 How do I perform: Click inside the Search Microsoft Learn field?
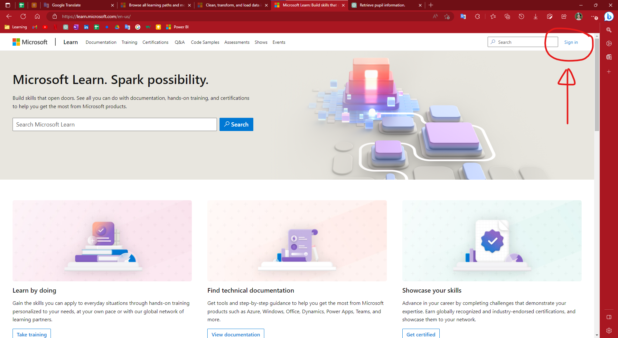click(x=114, y=124)
